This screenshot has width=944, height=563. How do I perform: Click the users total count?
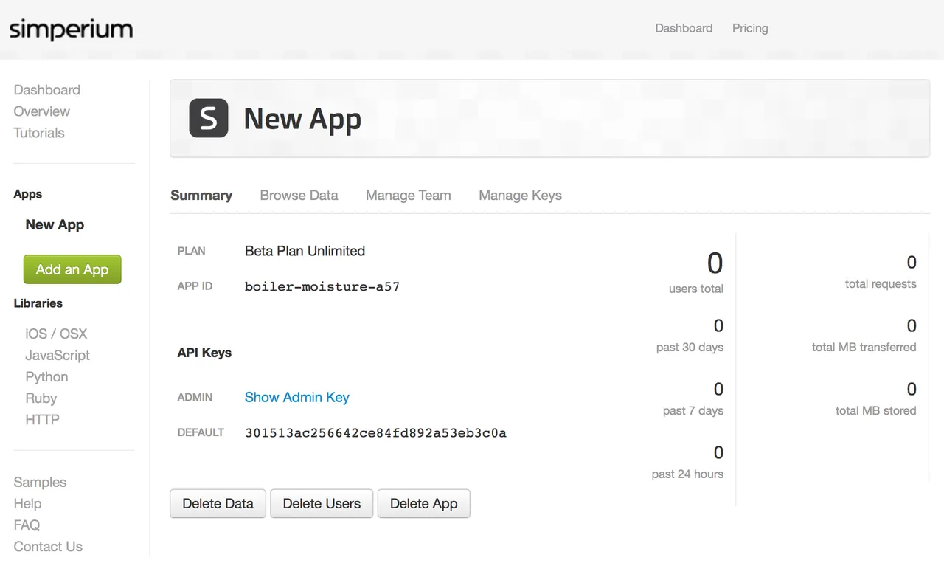(715, 263)
